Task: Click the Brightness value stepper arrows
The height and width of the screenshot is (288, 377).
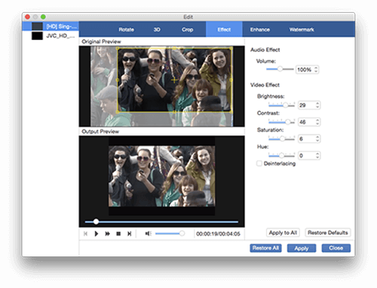Action: pyautogui.click(x=317, y=105)
